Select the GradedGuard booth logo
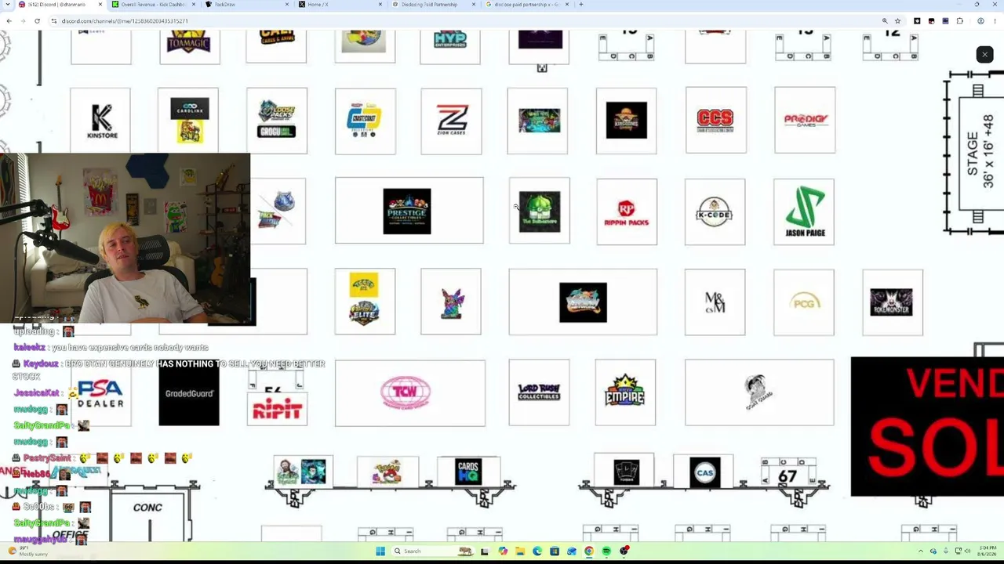 click(189, 393)
